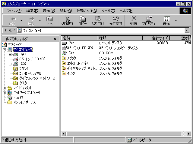The image size is (193, 144).
Task: Select (Q:) CD-ROM in file list
Action: [x=68, y=53]
